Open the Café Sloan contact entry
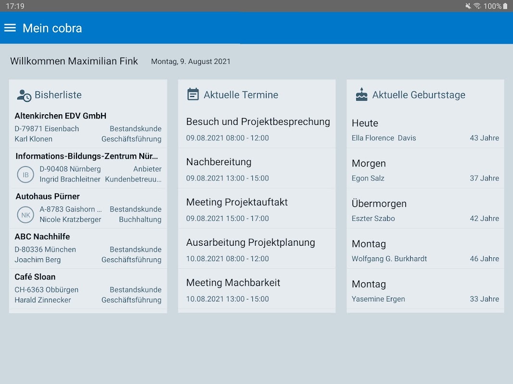Image resolution: width=513 pixels, height=384 pixels. [x=88, y=288]
